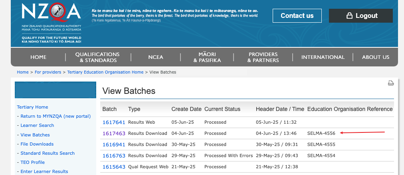This screenshot has width=404, height=175.
Task: Click the 21-May-25 create date cell
Action: point(184,167)
